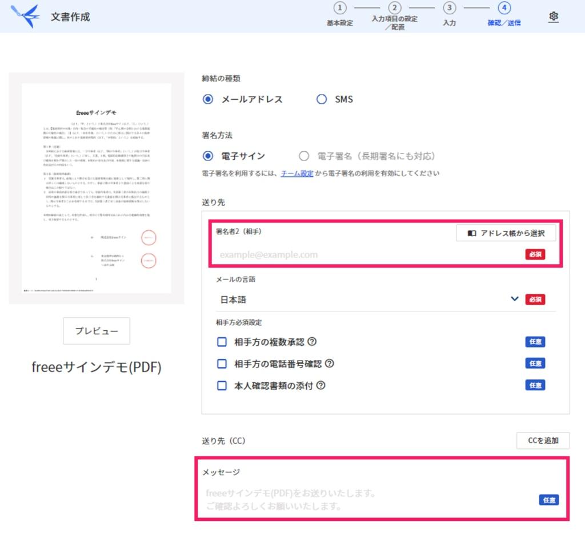Click step 3 circle for 入力
This screenshot has height=534, width=585.
449,8
